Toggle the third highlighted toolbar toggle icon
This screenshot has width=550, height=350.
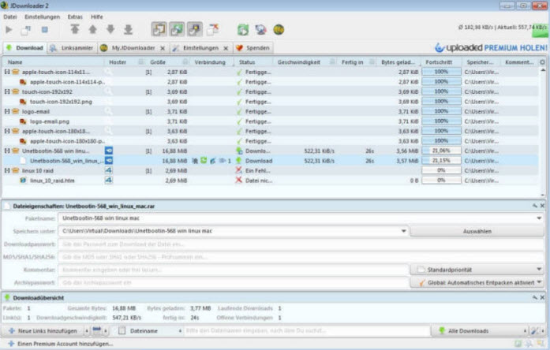[194, 29]
